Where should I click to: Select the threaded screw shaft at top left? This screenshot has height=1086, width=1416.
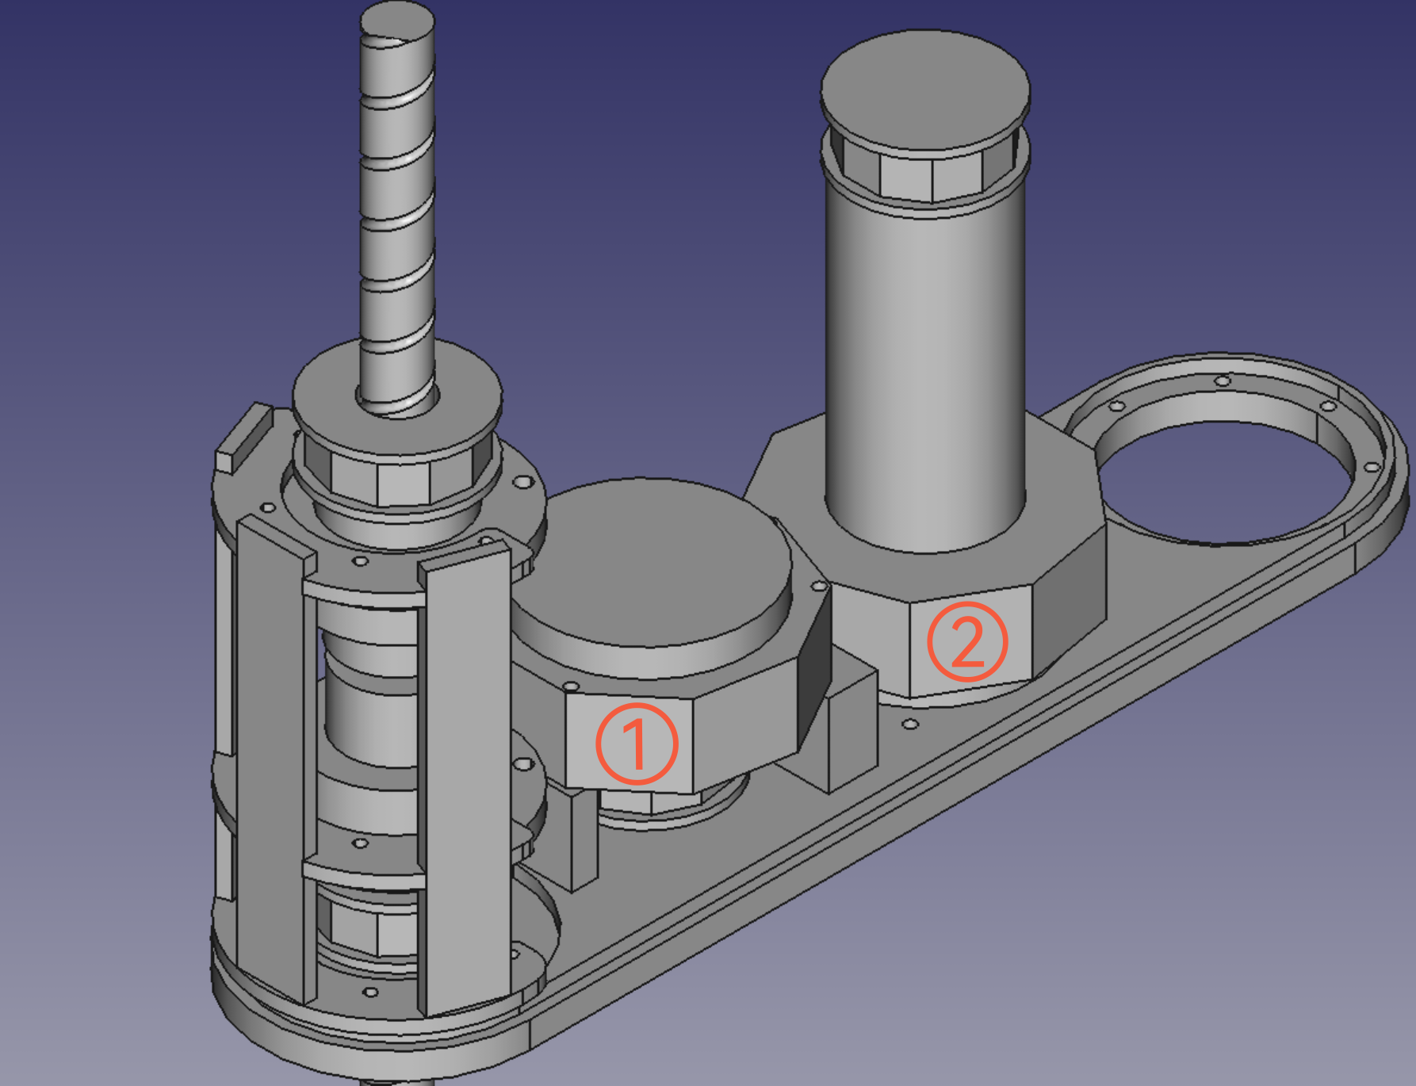(397, 198)
